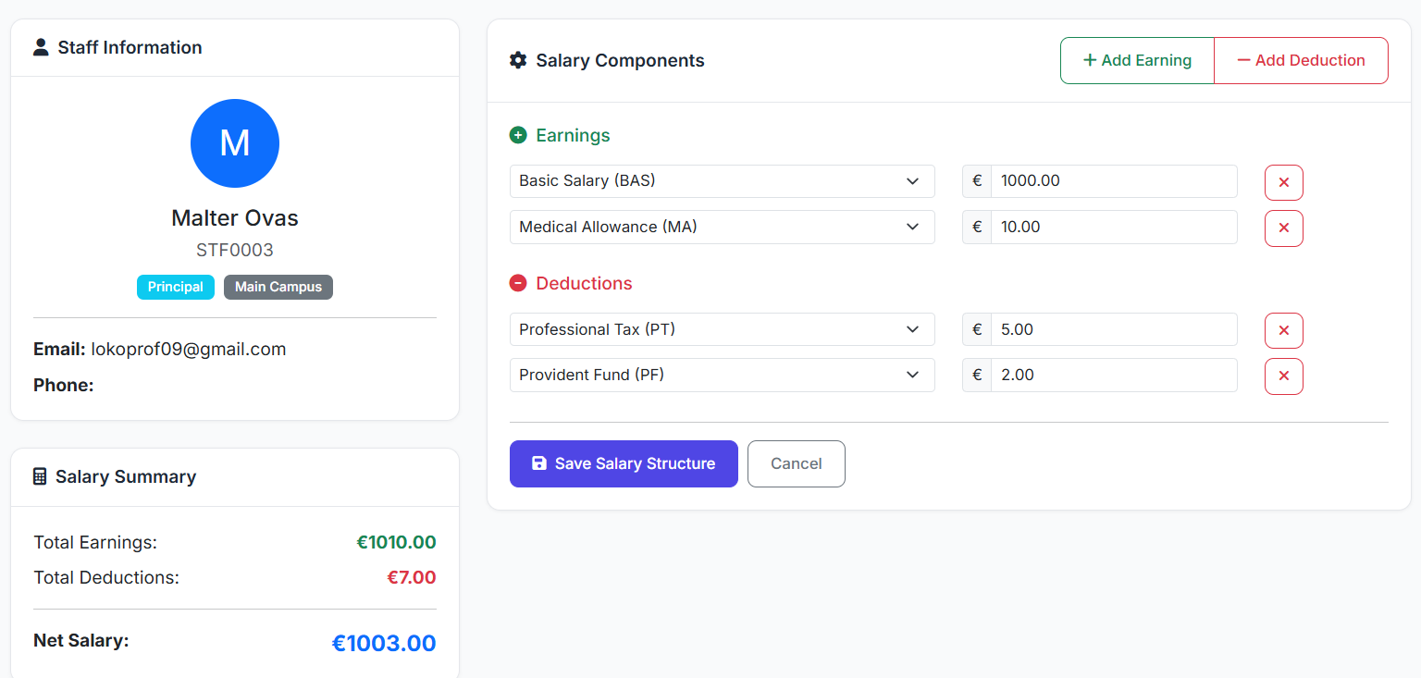Open the Basic Salary (BAS) dropdown

pyautogui.click(x=722, y=181)
